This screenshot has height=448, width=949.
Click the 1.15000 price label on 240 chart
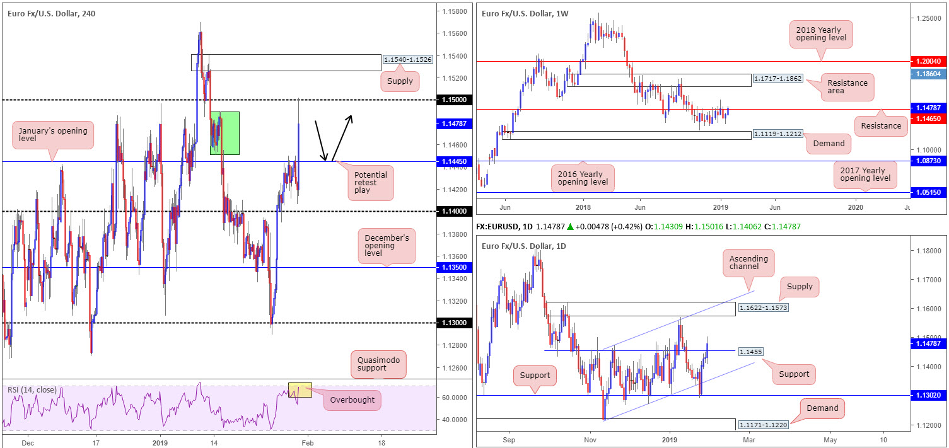coord(455,100)
